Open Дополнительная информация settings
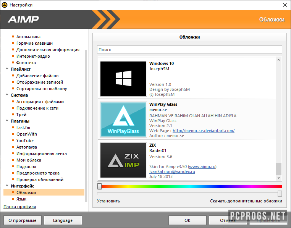291x228 pixels. tap(48, 50)
